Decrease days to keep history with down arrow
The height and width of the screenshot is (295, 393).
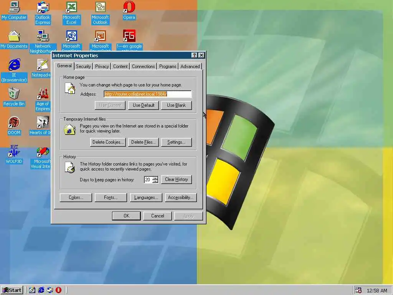click(x=156, y=181)
